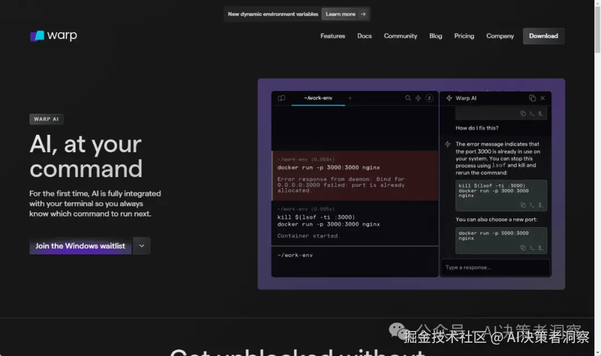The width and height of the screenshot is (601, 356).
Task: Click the scrollbar up arrow at top
Action: point(598,3)
